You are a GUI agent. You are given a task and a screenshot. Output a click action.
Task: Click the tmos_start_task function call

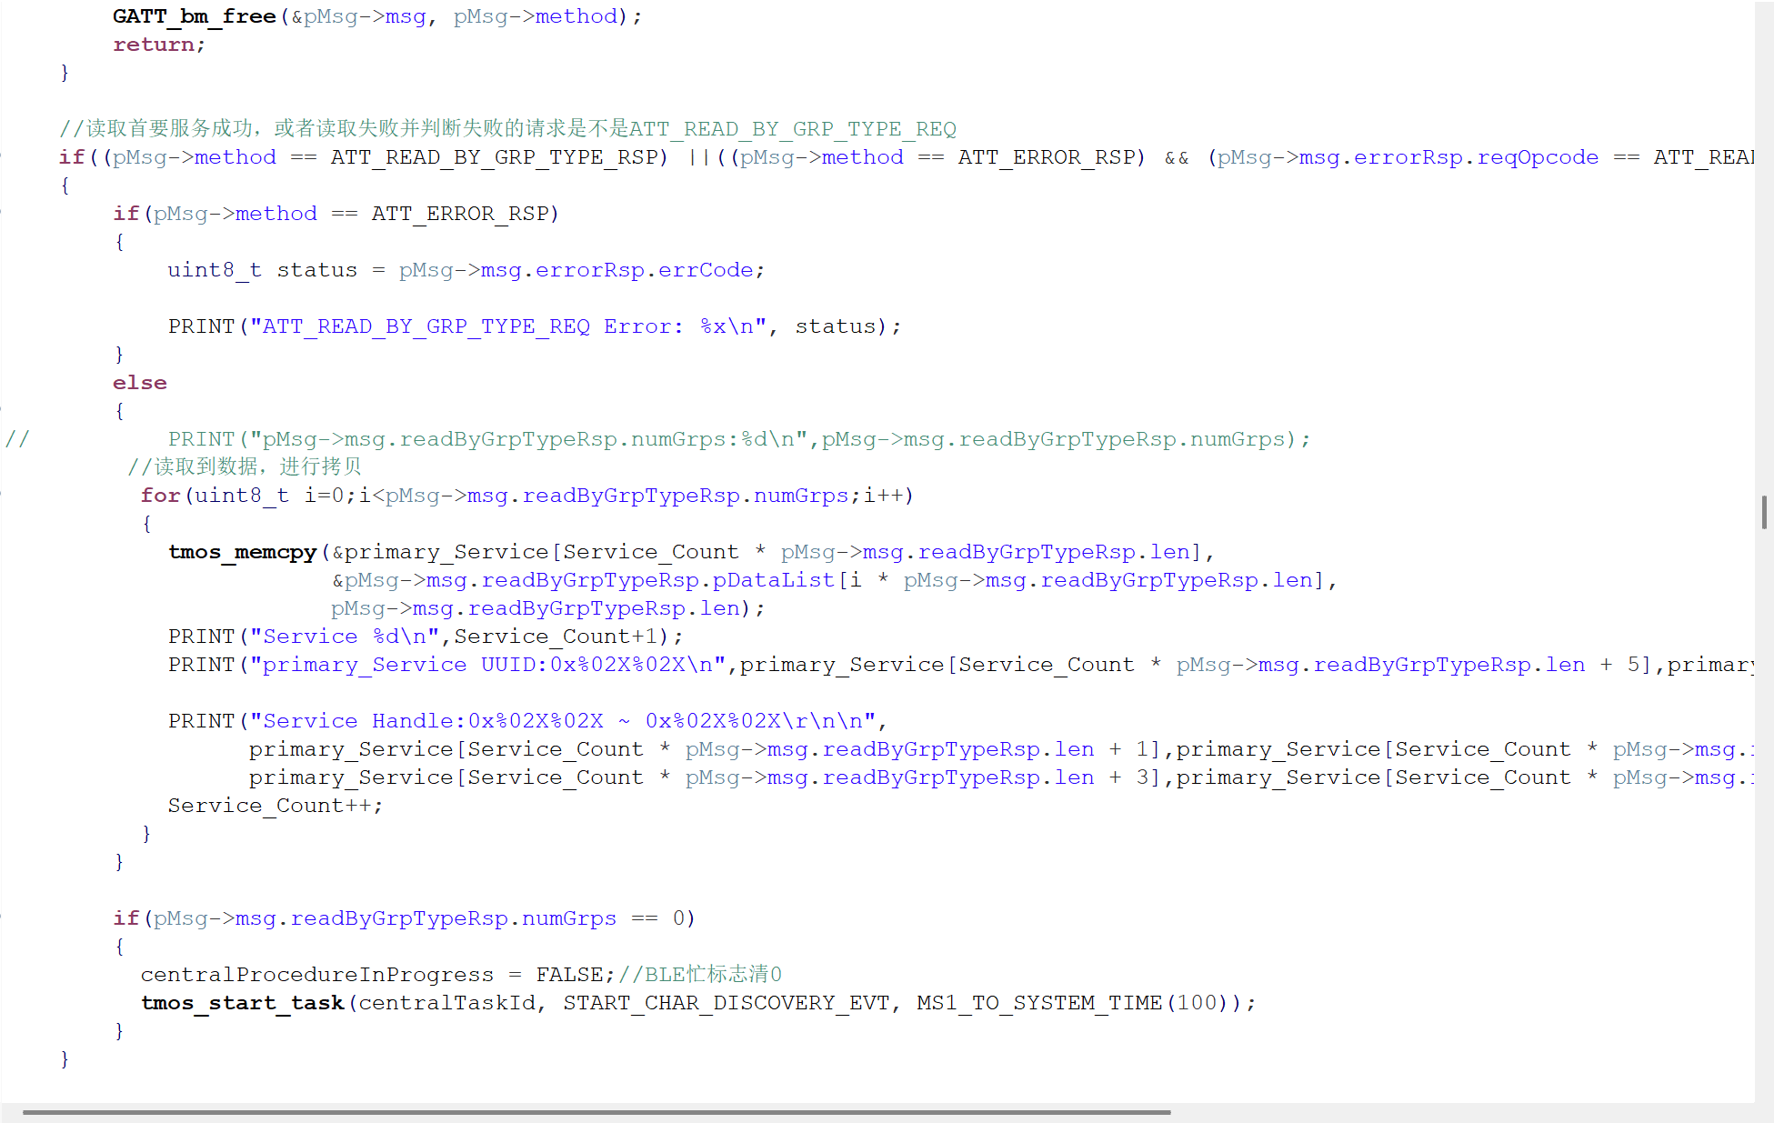pos(242,1003)
